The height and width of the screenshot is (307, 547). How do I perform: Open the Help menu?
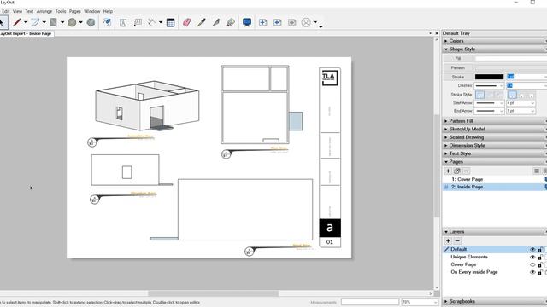point(108,11)
